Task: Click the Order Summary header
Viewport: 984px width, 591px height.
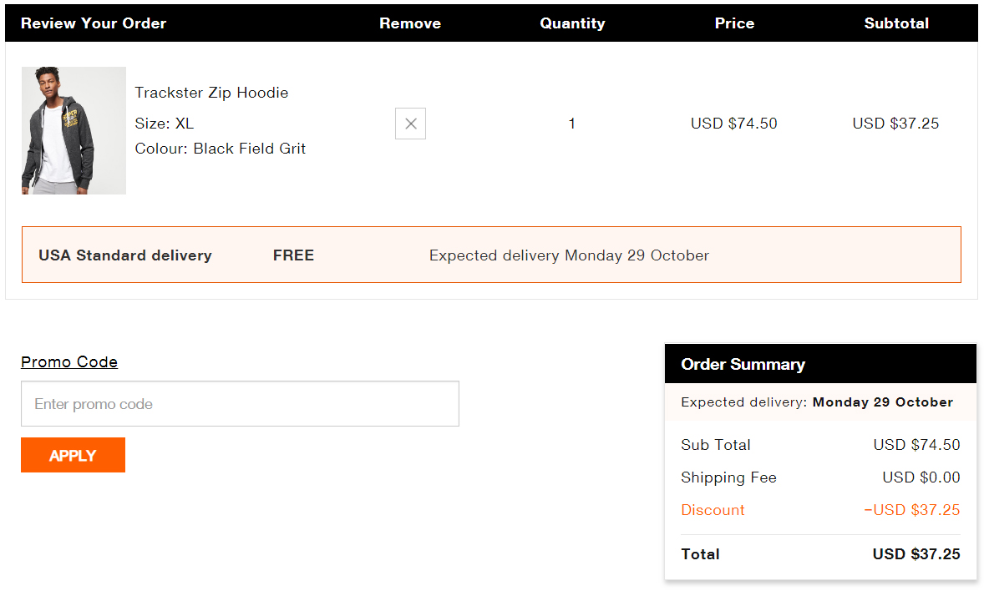Action: click(743, 364)
